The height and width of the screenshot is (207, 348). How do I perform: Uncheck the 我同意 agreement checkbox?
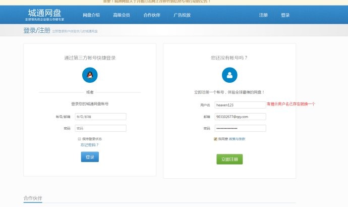click(216, 138)
